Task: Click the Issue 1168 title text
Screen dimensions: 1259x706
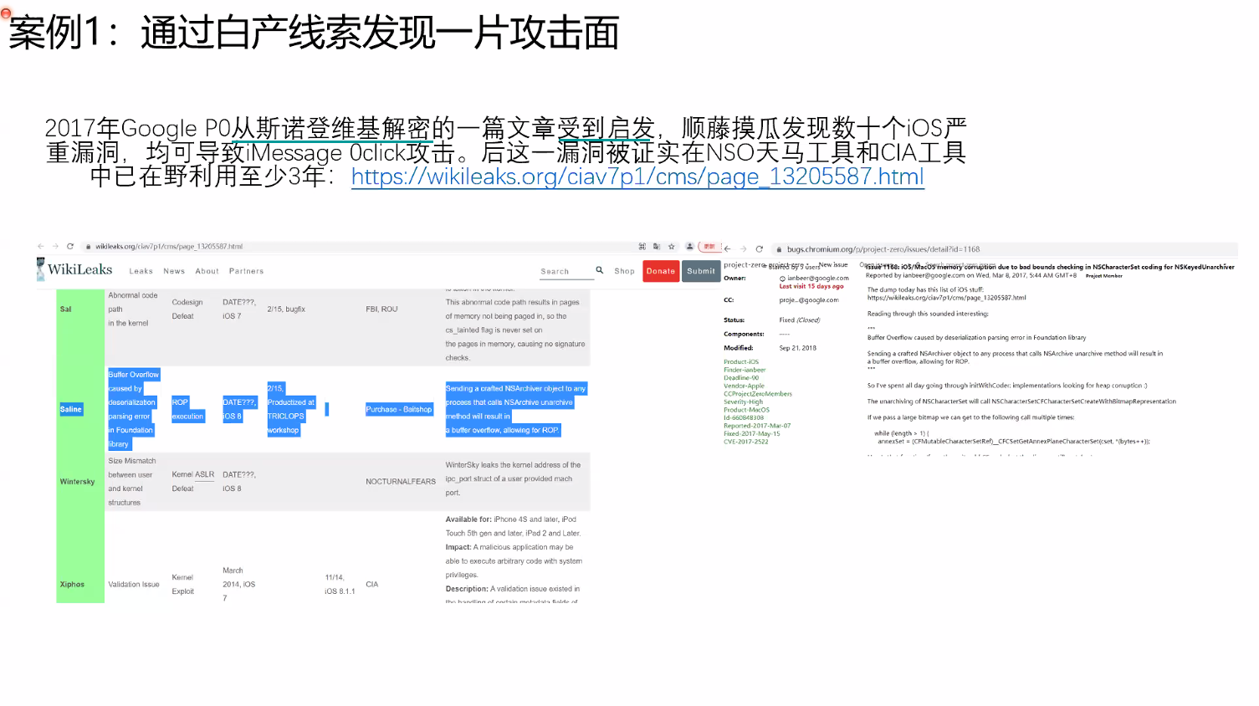Action: [1050, 268]
